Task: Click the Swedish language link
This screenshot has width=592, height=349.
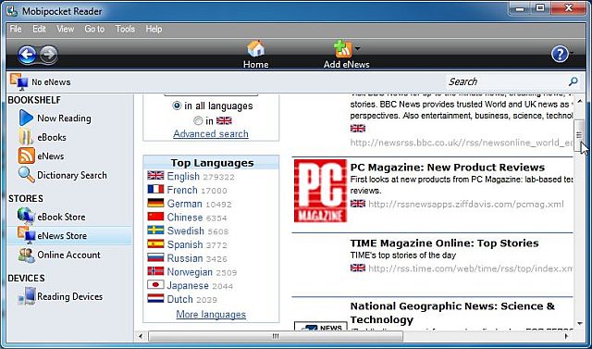Action: [x=185, y=231]
